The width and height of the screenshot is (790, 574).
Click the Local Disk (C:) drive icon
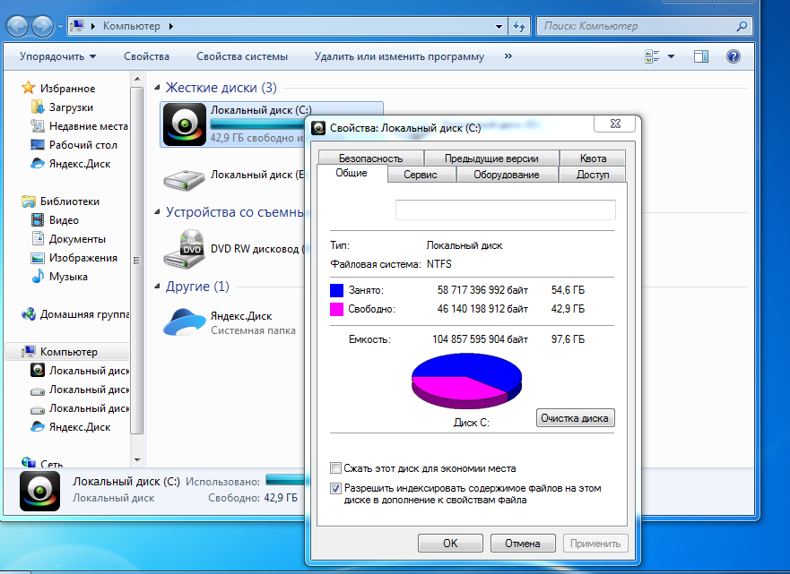click(183, 125)
